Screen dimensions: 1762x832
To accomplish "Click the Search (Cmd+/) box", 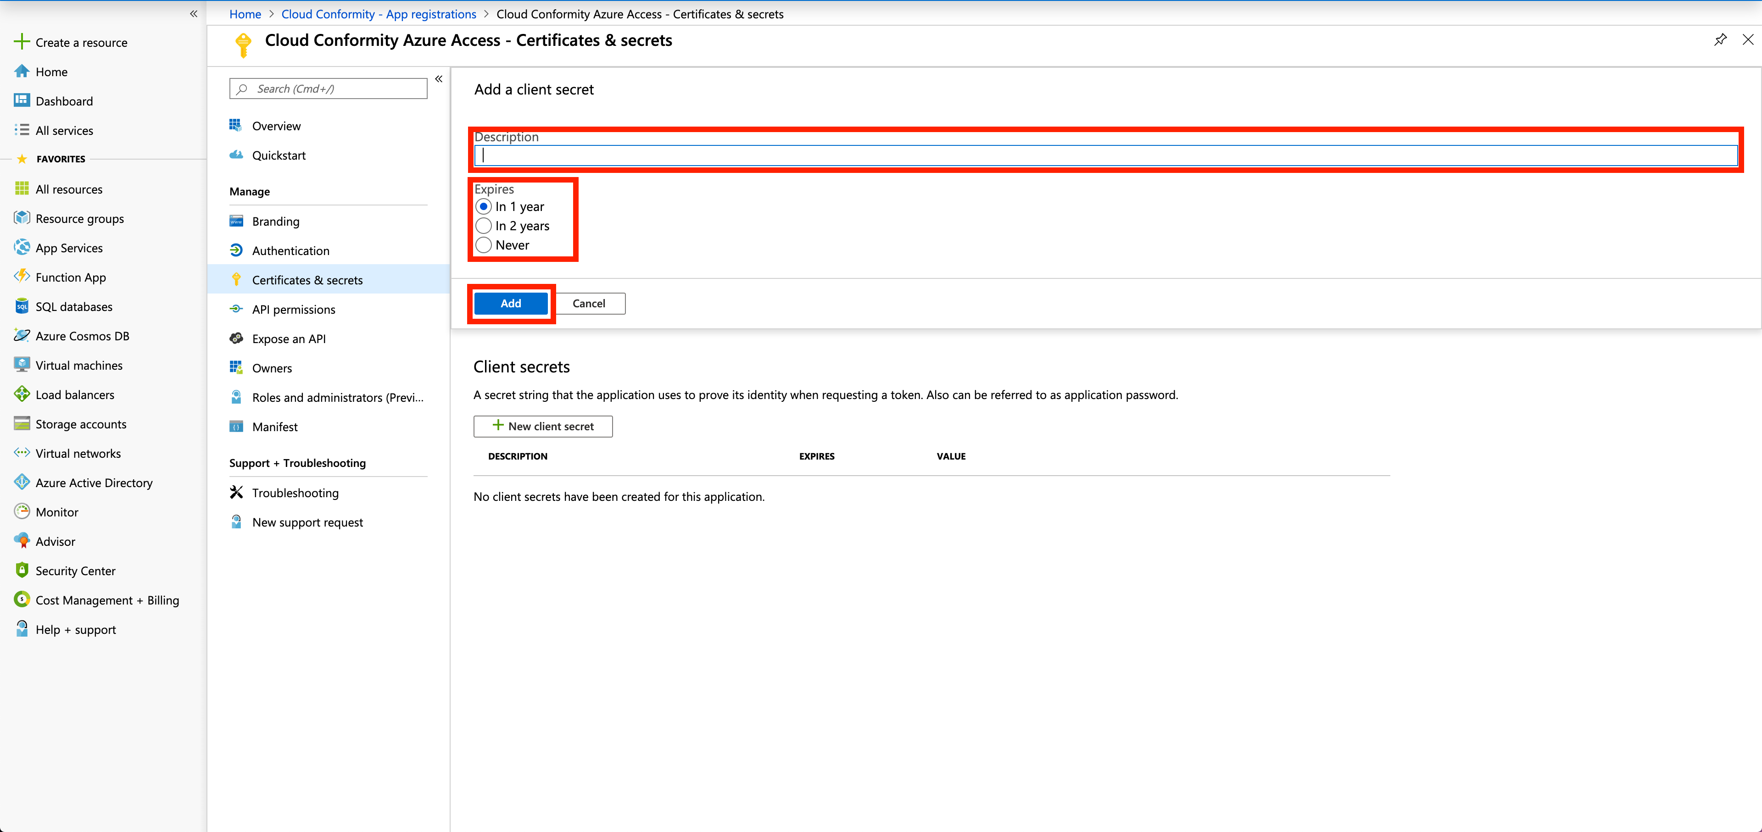I will click(x=329, y=89).
